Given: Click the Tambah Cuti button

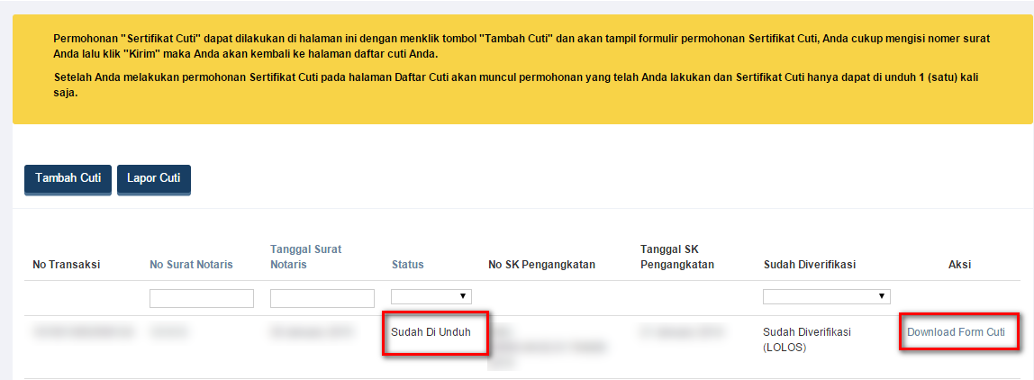Looking at the screenshot, I should tap(68, 179).
